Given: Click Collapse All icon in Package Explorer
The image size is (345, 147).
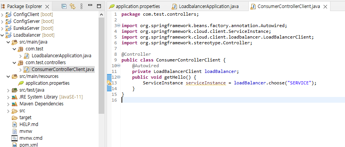Looking at the screenshot, I should click(64, 6).
